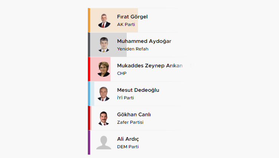Select the candidate name Muhammed Aydoğar
Screen dimensions: 279x158
pyautogui.click(x=144, y=41)
